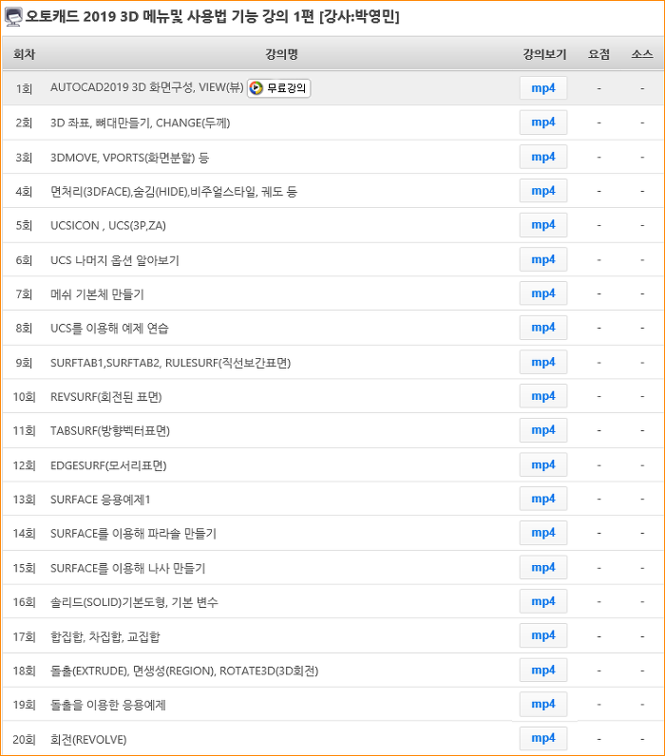Select title SURFACE를 이용해 파라솔 만들기
665x756 pixels.
pyautogui.click(x=134, y=534)
